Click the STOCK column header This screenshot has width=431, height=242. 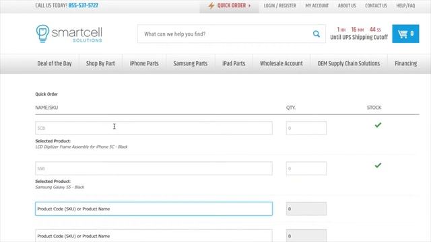(x=374, y=108)
